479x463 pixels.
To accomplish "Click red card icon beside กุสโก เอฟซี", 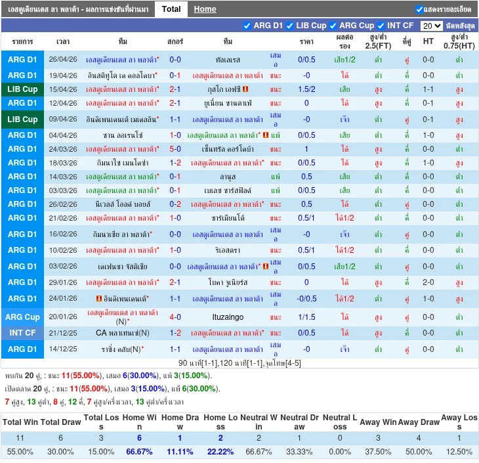I will pos(245,89).
